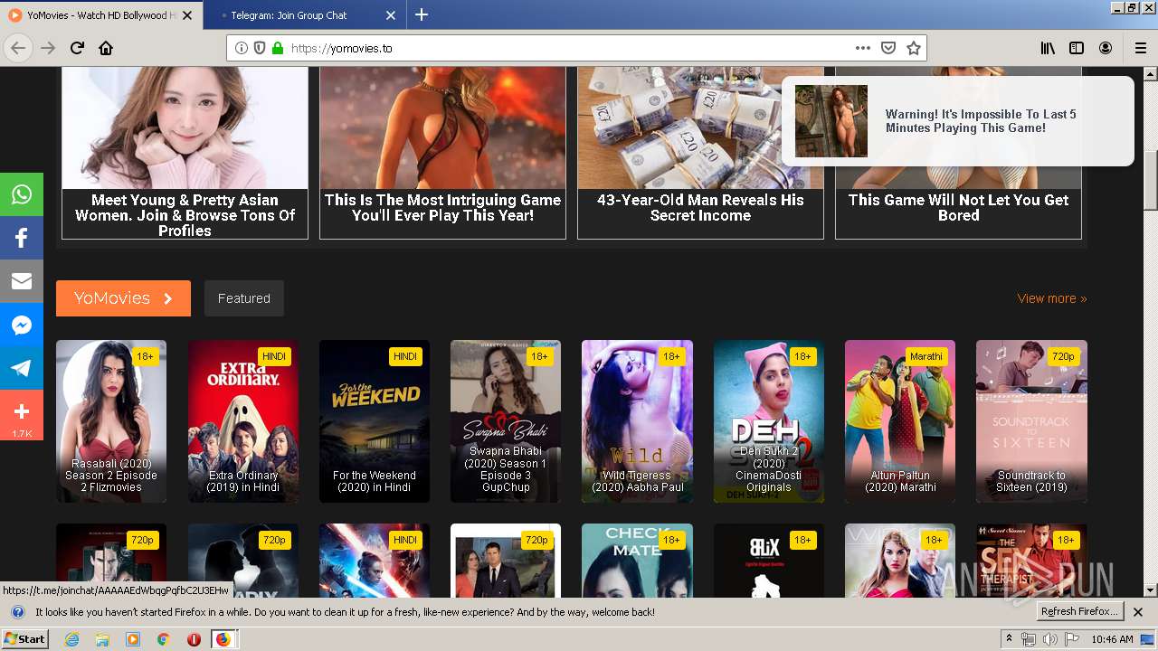Close the YoMovies tab
This screenshot has height=651, width=1158.
[187, 15]
